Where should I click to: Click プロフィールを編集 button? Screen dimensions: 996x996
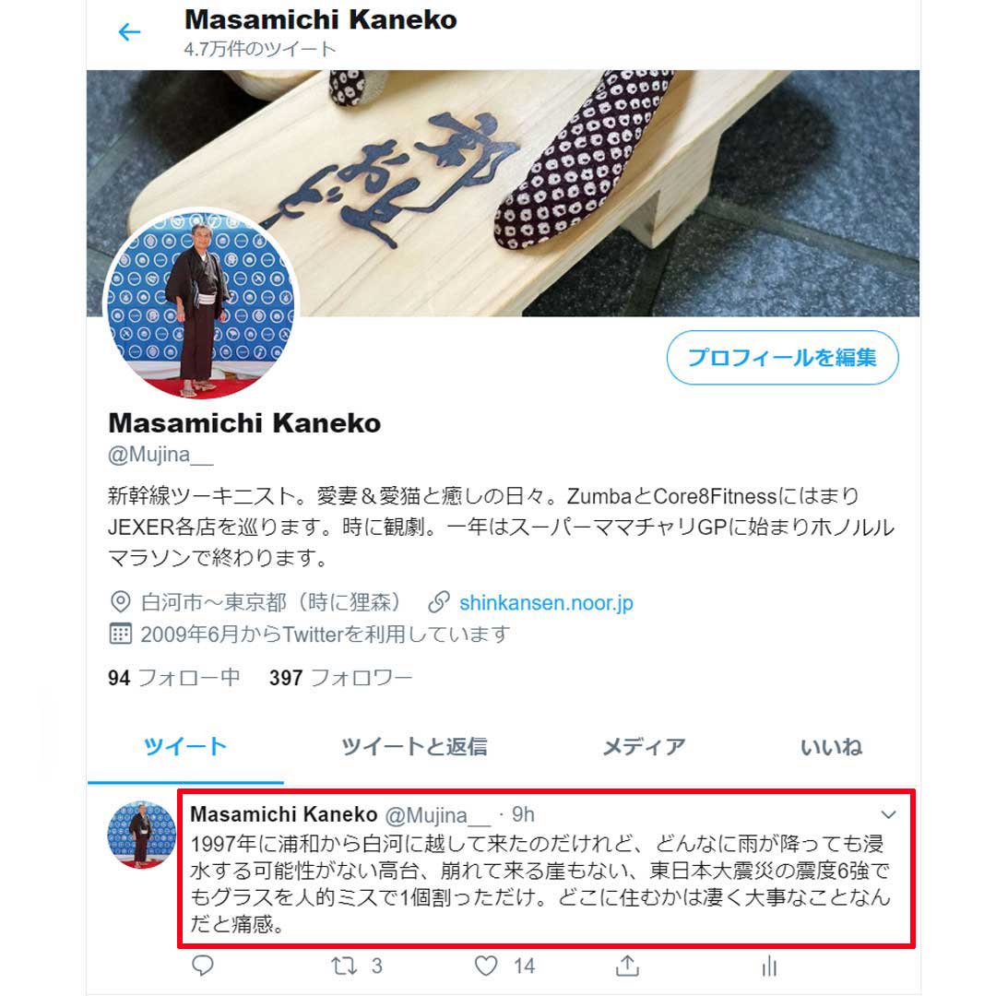pyautogui.click(x=783, y=357)
